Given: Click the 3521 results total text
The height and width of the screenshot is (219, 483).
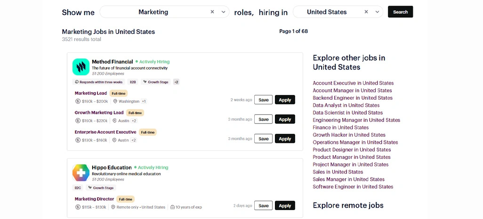Looking at the screenshot, I should point(81,39).
